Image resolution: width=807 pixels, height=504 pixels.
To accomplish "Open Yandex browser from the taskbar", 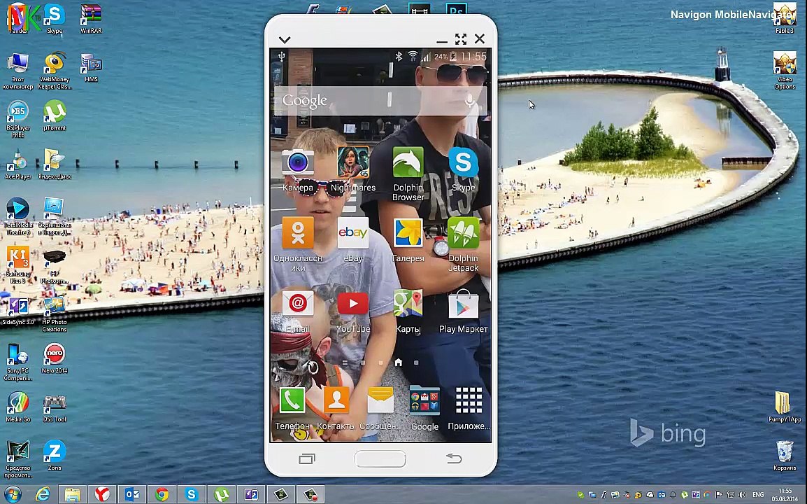I will point(102,495).
